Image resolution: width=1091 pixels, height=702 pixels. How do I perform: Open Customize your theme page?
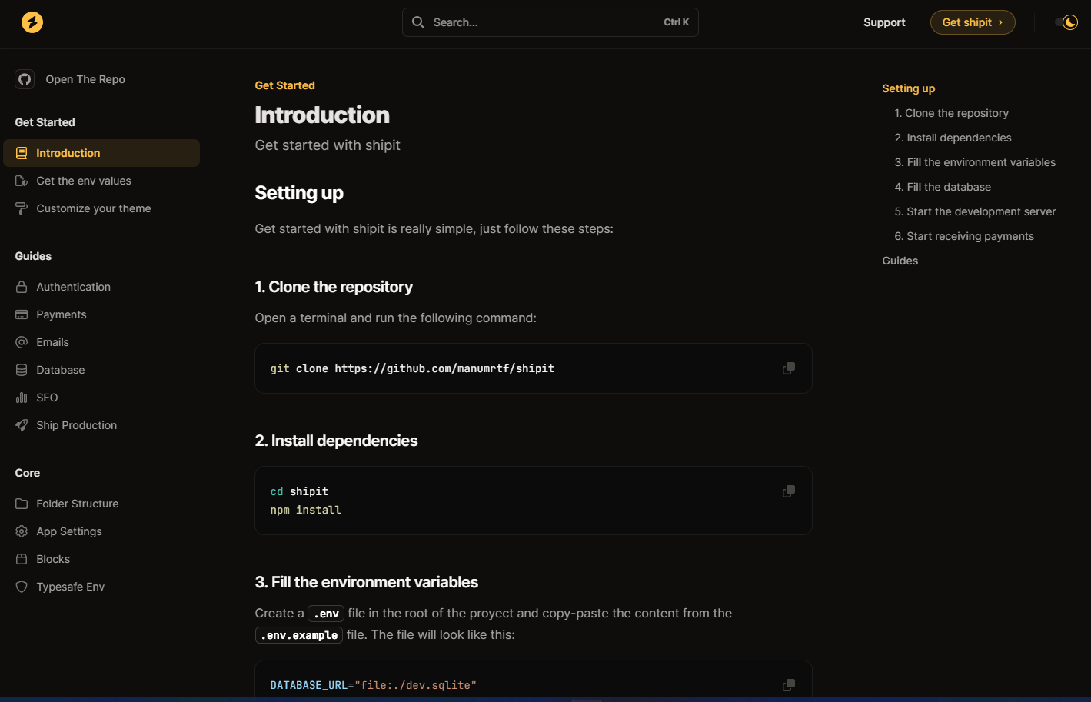[94, 208]
